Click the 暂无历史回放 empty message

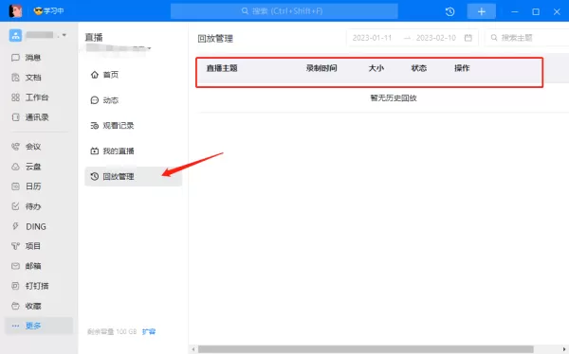pos(394,98)
